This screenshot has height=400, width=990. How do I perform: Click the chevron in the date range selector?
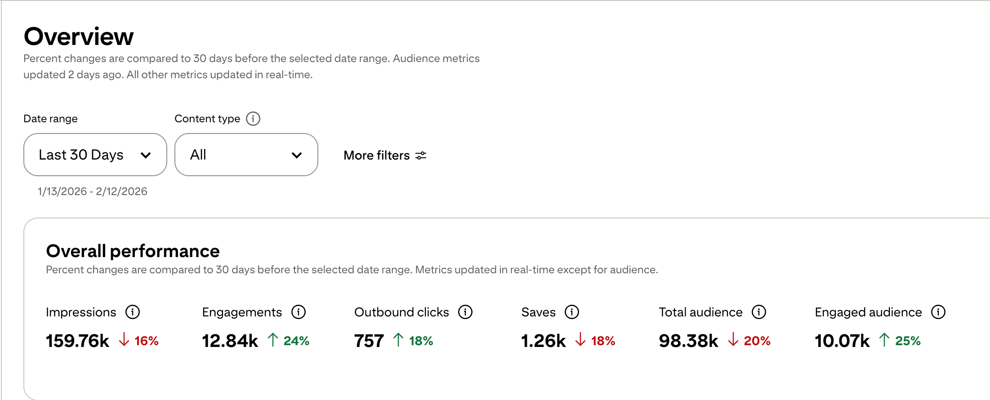click(146, 156)
